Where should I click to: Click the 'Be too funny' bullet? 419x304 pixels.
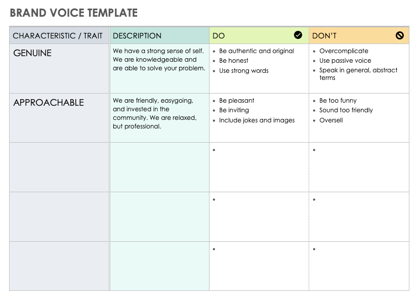click(338, 101)
